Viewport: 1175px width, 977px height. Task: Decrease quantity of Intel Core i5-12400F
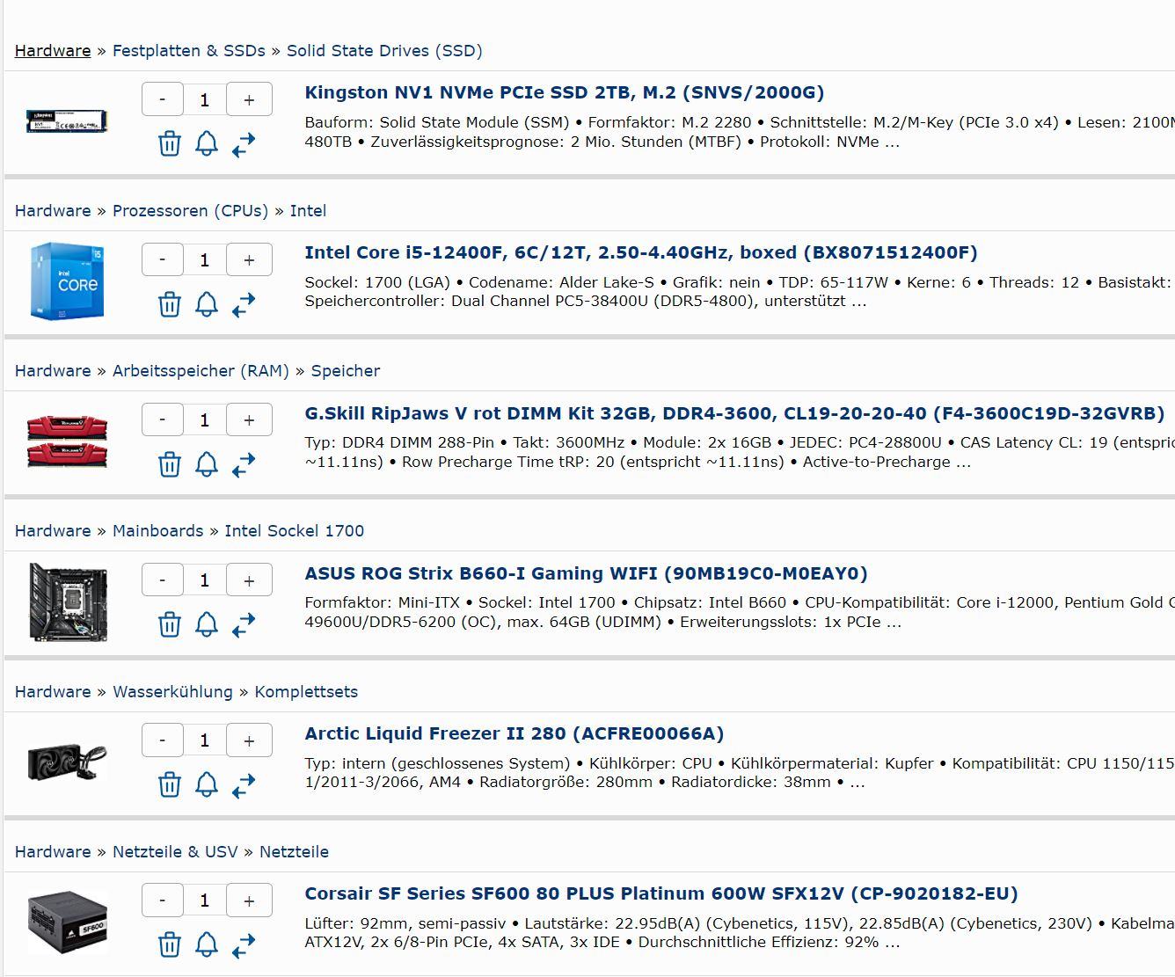(163, 259)
